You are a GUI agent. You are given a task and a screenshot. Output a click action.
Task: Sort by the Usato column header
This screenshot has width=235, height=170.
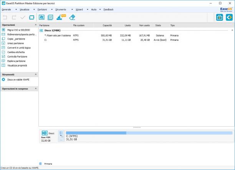click(127, 25)
